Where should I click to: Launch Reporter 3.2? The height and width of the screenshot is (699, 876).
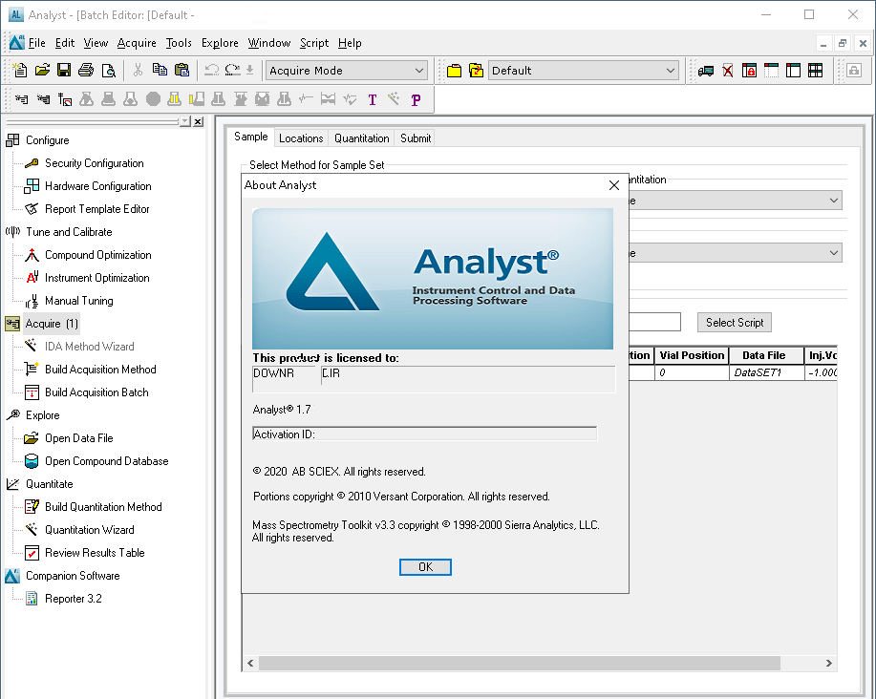pos(74,599)
